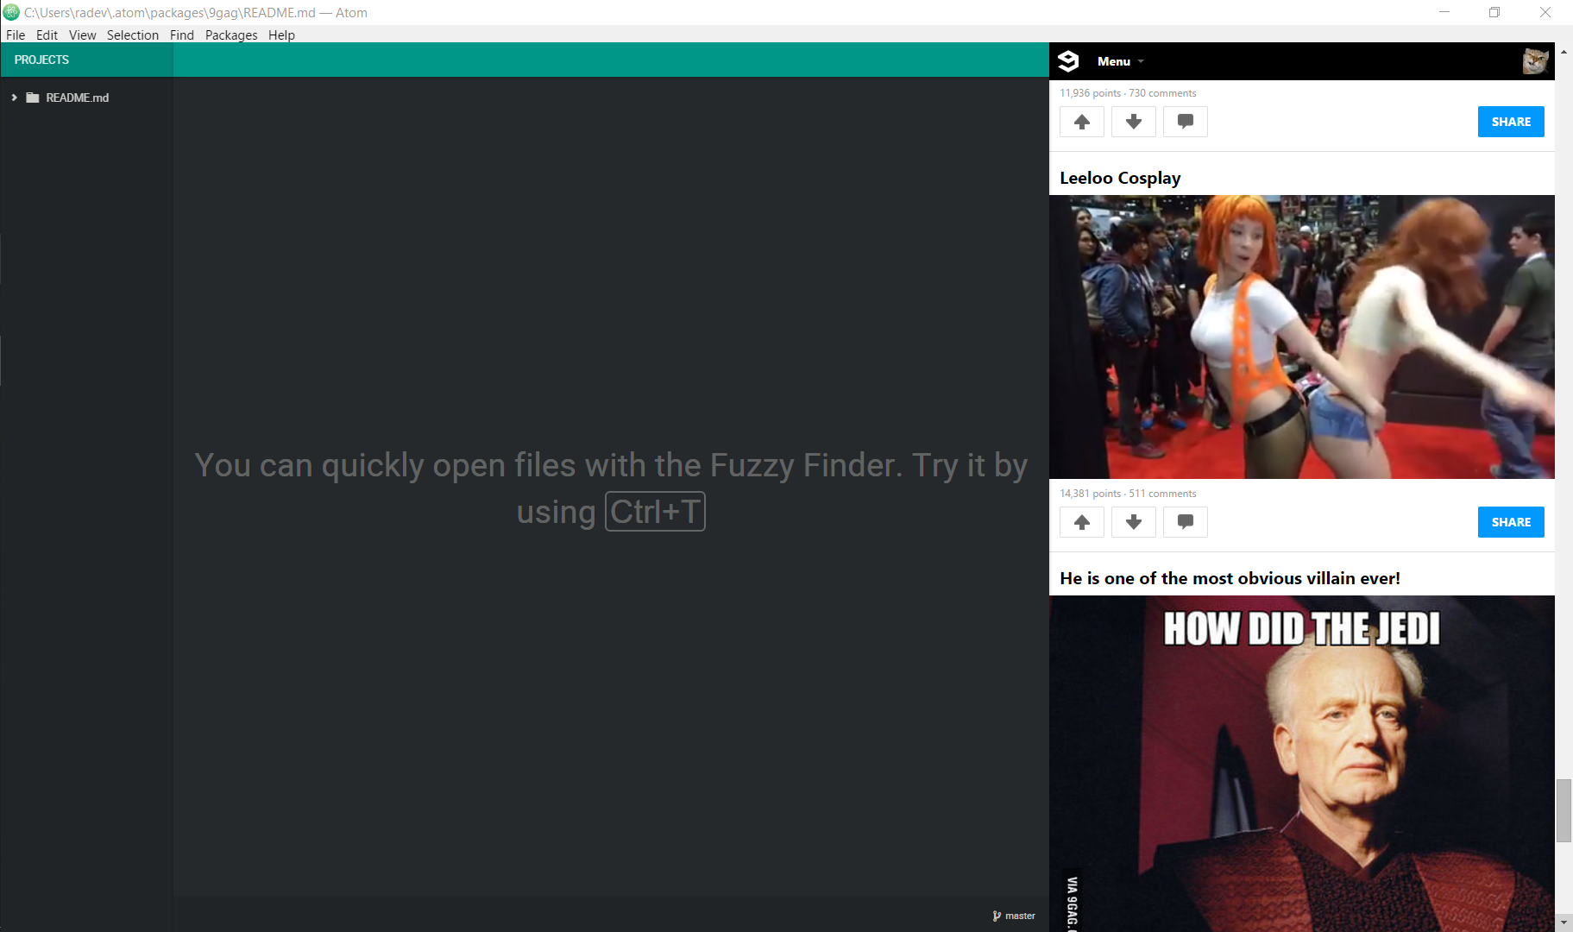The width and height of the screenshot is (1573, 932).
Task: Upvote the post with 11,936 points
Action: pyautogui.click(x=1082, y=122)
